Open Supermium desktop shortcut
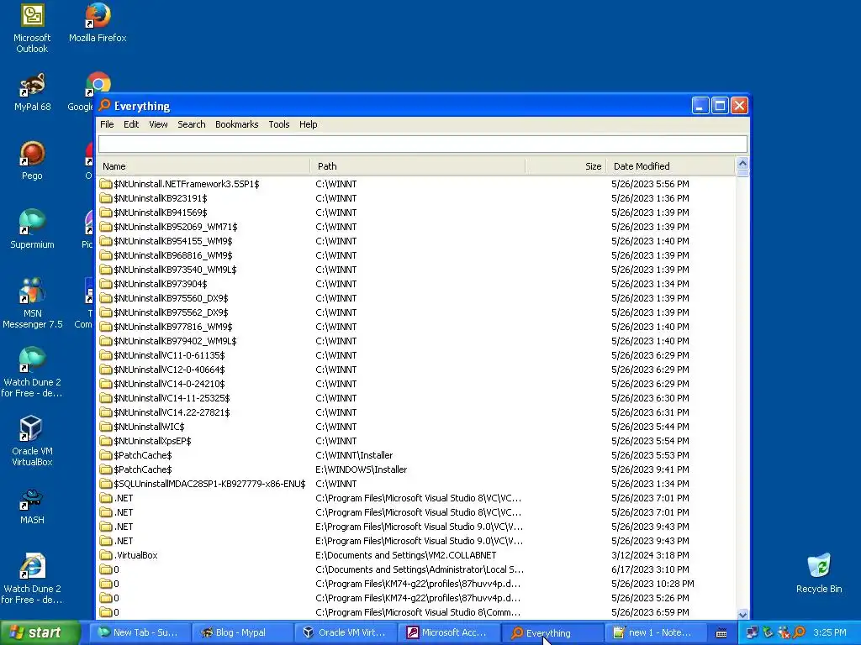The height and width of the screenshot is (645, 861). (32, 229)
